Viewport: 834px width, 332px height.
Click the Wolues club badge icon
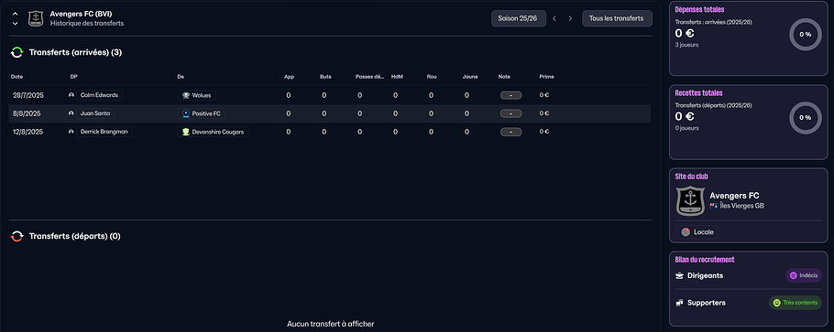tap(186, 96)
